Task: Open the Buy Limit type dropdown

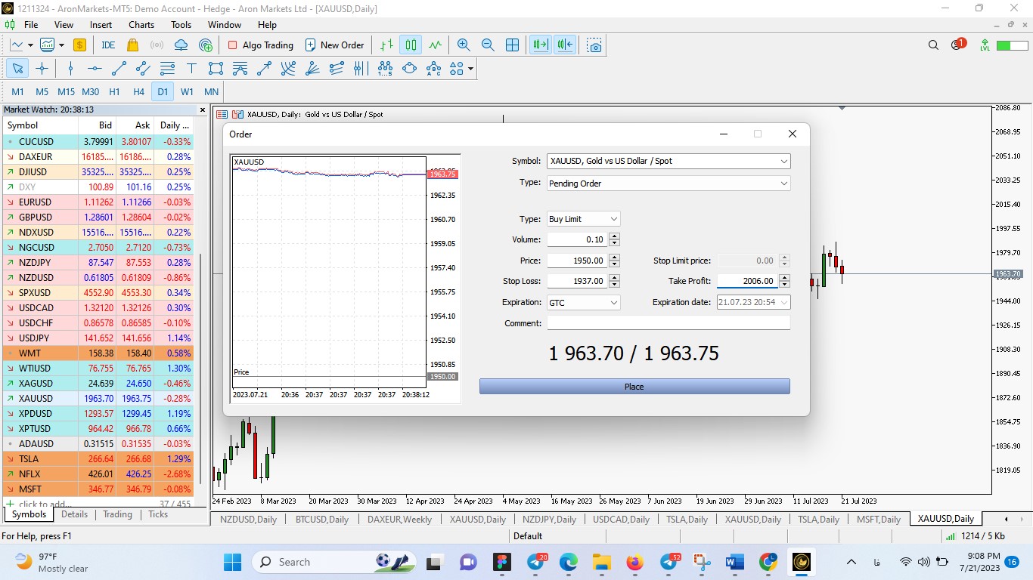Action: (613, 219)
